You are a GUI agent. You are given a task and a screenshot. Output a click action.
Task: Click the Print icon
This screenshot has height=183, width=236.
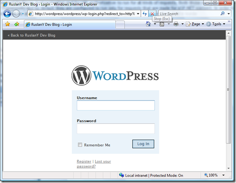176,24
